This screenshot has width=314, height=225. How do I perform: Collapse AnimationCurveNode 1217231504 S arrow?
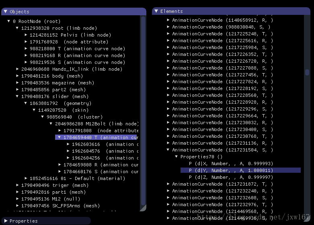pyautogui.click(x=168, y=149)
